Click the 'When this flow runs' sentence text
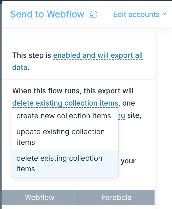This screenshot has width=172, height=209. click(x=73, y=91)
